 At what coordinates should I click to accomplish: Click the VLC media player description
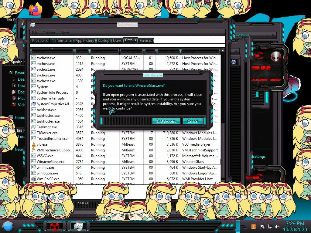(x=196, y=144)
